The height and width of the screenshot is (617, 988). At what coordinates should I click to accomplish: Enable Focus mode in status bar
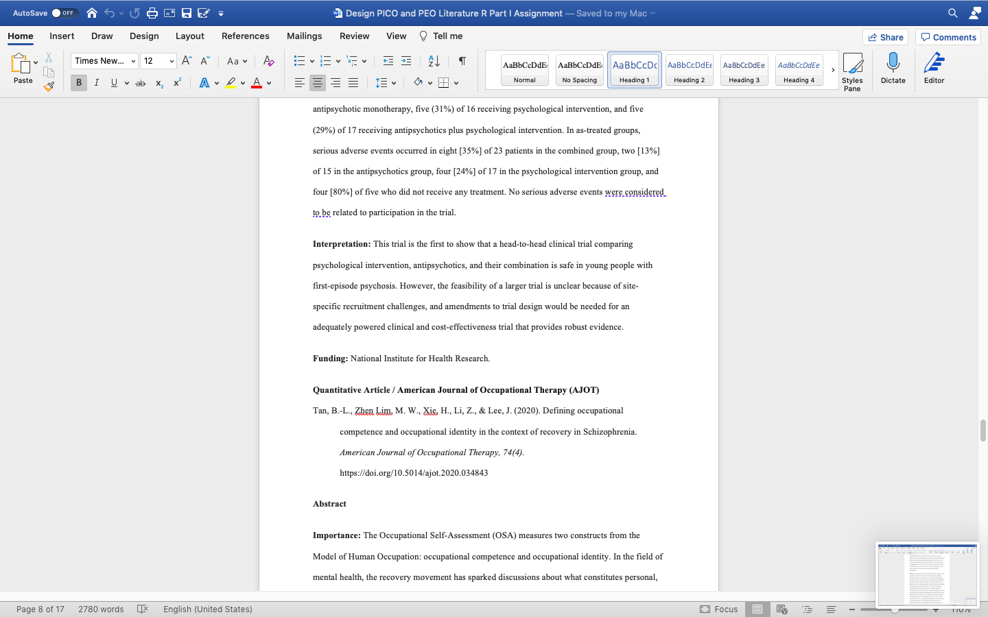pos(719,609)
